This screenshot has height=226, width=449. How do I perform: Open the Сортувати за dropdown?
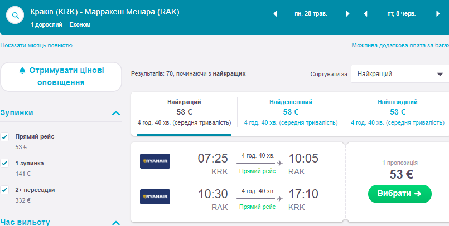tap(399, 73)
